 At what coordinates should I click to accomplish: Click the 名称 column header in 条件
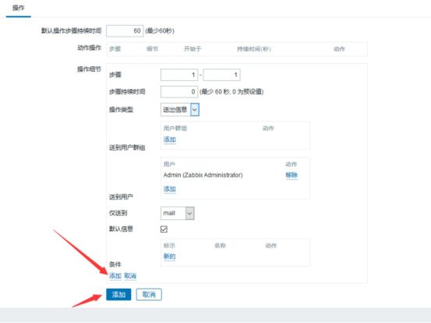[x=220, y=246]
